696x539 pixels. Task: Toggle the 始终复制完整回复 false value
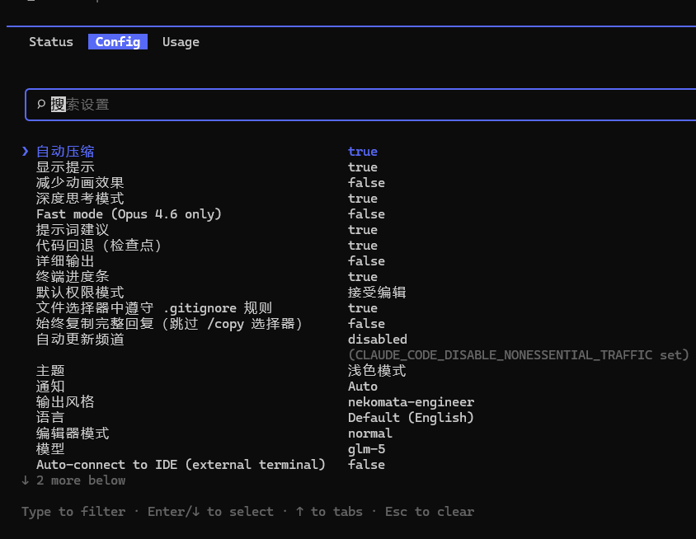(x=366, y=324)
